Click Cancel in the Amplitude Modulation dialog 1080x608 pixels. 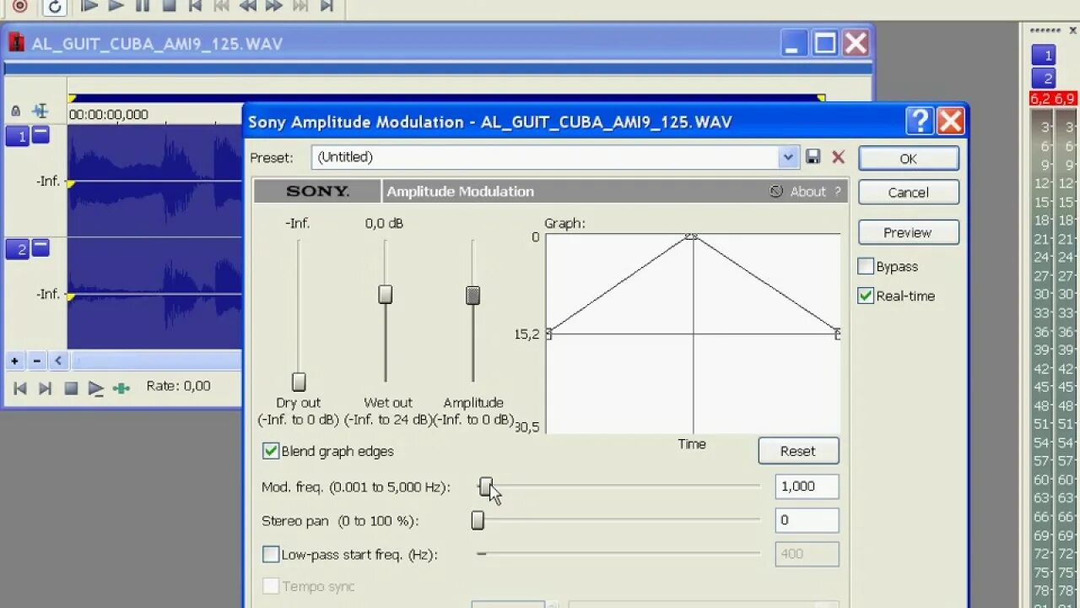coord(908,193)
